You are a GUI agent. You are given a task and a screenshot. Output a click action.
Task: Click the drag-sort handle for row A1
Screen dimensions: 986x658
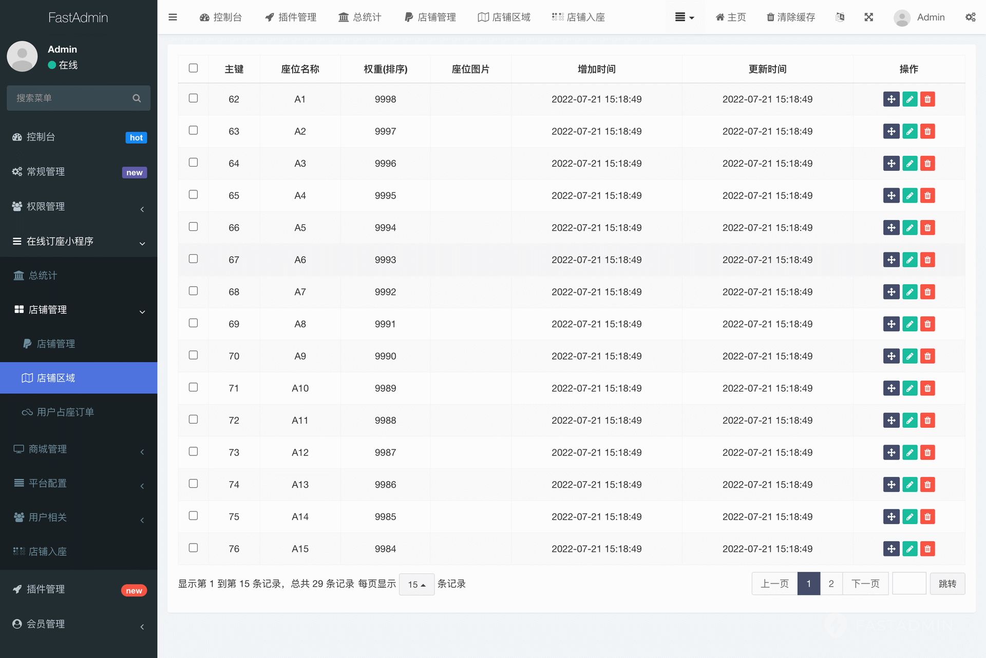[891, 99]
